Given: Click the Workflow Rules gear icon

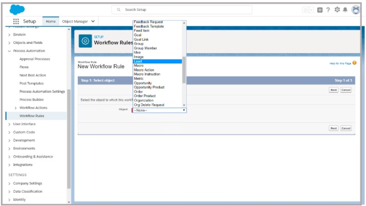Looking at the screenshot, I should 85,41.
